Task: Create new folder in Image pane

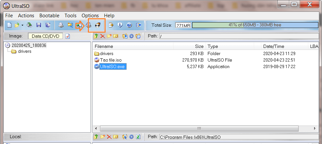Action: [x=109, y=36]
